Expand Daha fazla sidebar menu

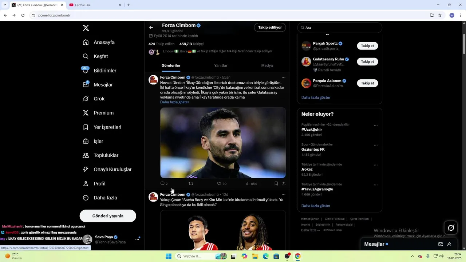coord(100,198)
